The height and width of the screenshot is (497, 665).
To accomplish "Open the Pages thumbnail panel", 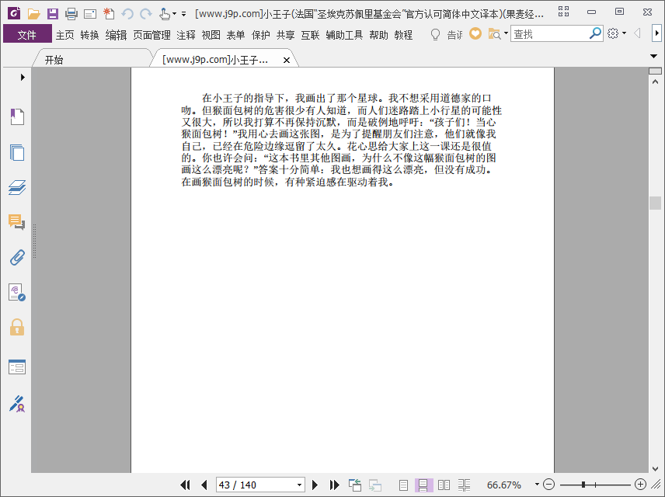I will click(17, 152).
